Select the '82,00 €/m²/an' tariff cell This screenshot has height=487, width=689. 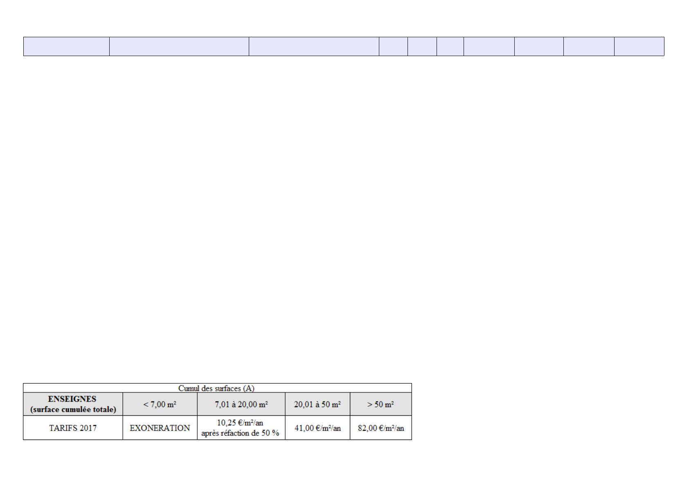point(381,428)
